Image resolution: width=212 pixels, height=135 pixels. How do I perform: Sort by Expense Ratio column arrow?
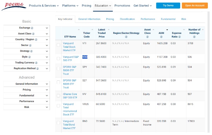point(184,30)
